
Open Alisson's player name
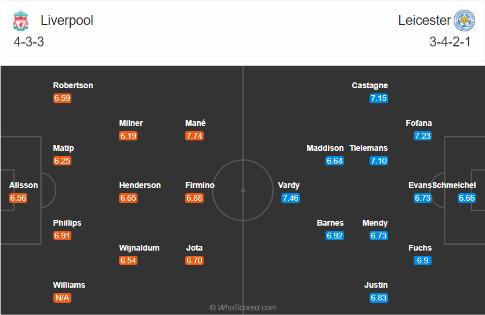[24, 186]
